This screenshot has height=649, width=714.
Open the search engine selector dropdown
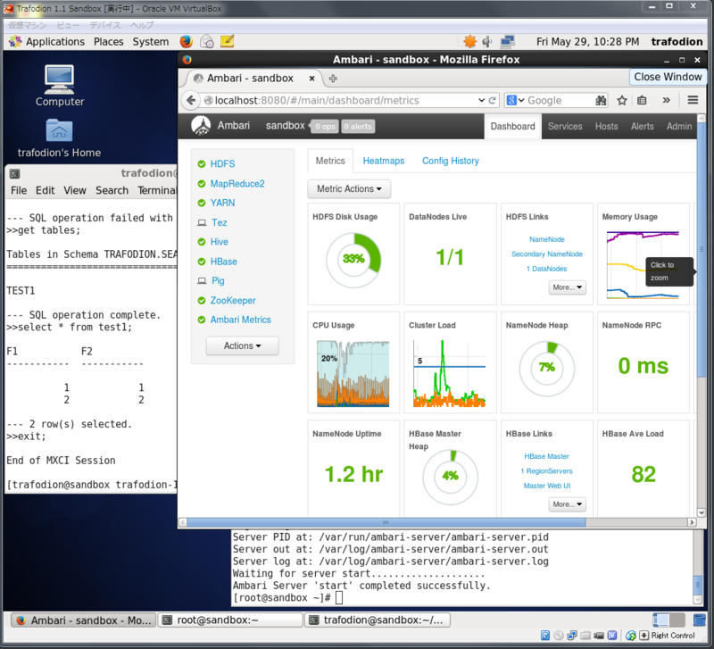(516, 100)
